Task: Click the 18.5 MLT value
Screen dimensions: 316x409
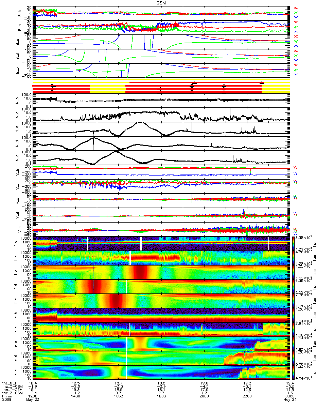Action: [75, 383]
